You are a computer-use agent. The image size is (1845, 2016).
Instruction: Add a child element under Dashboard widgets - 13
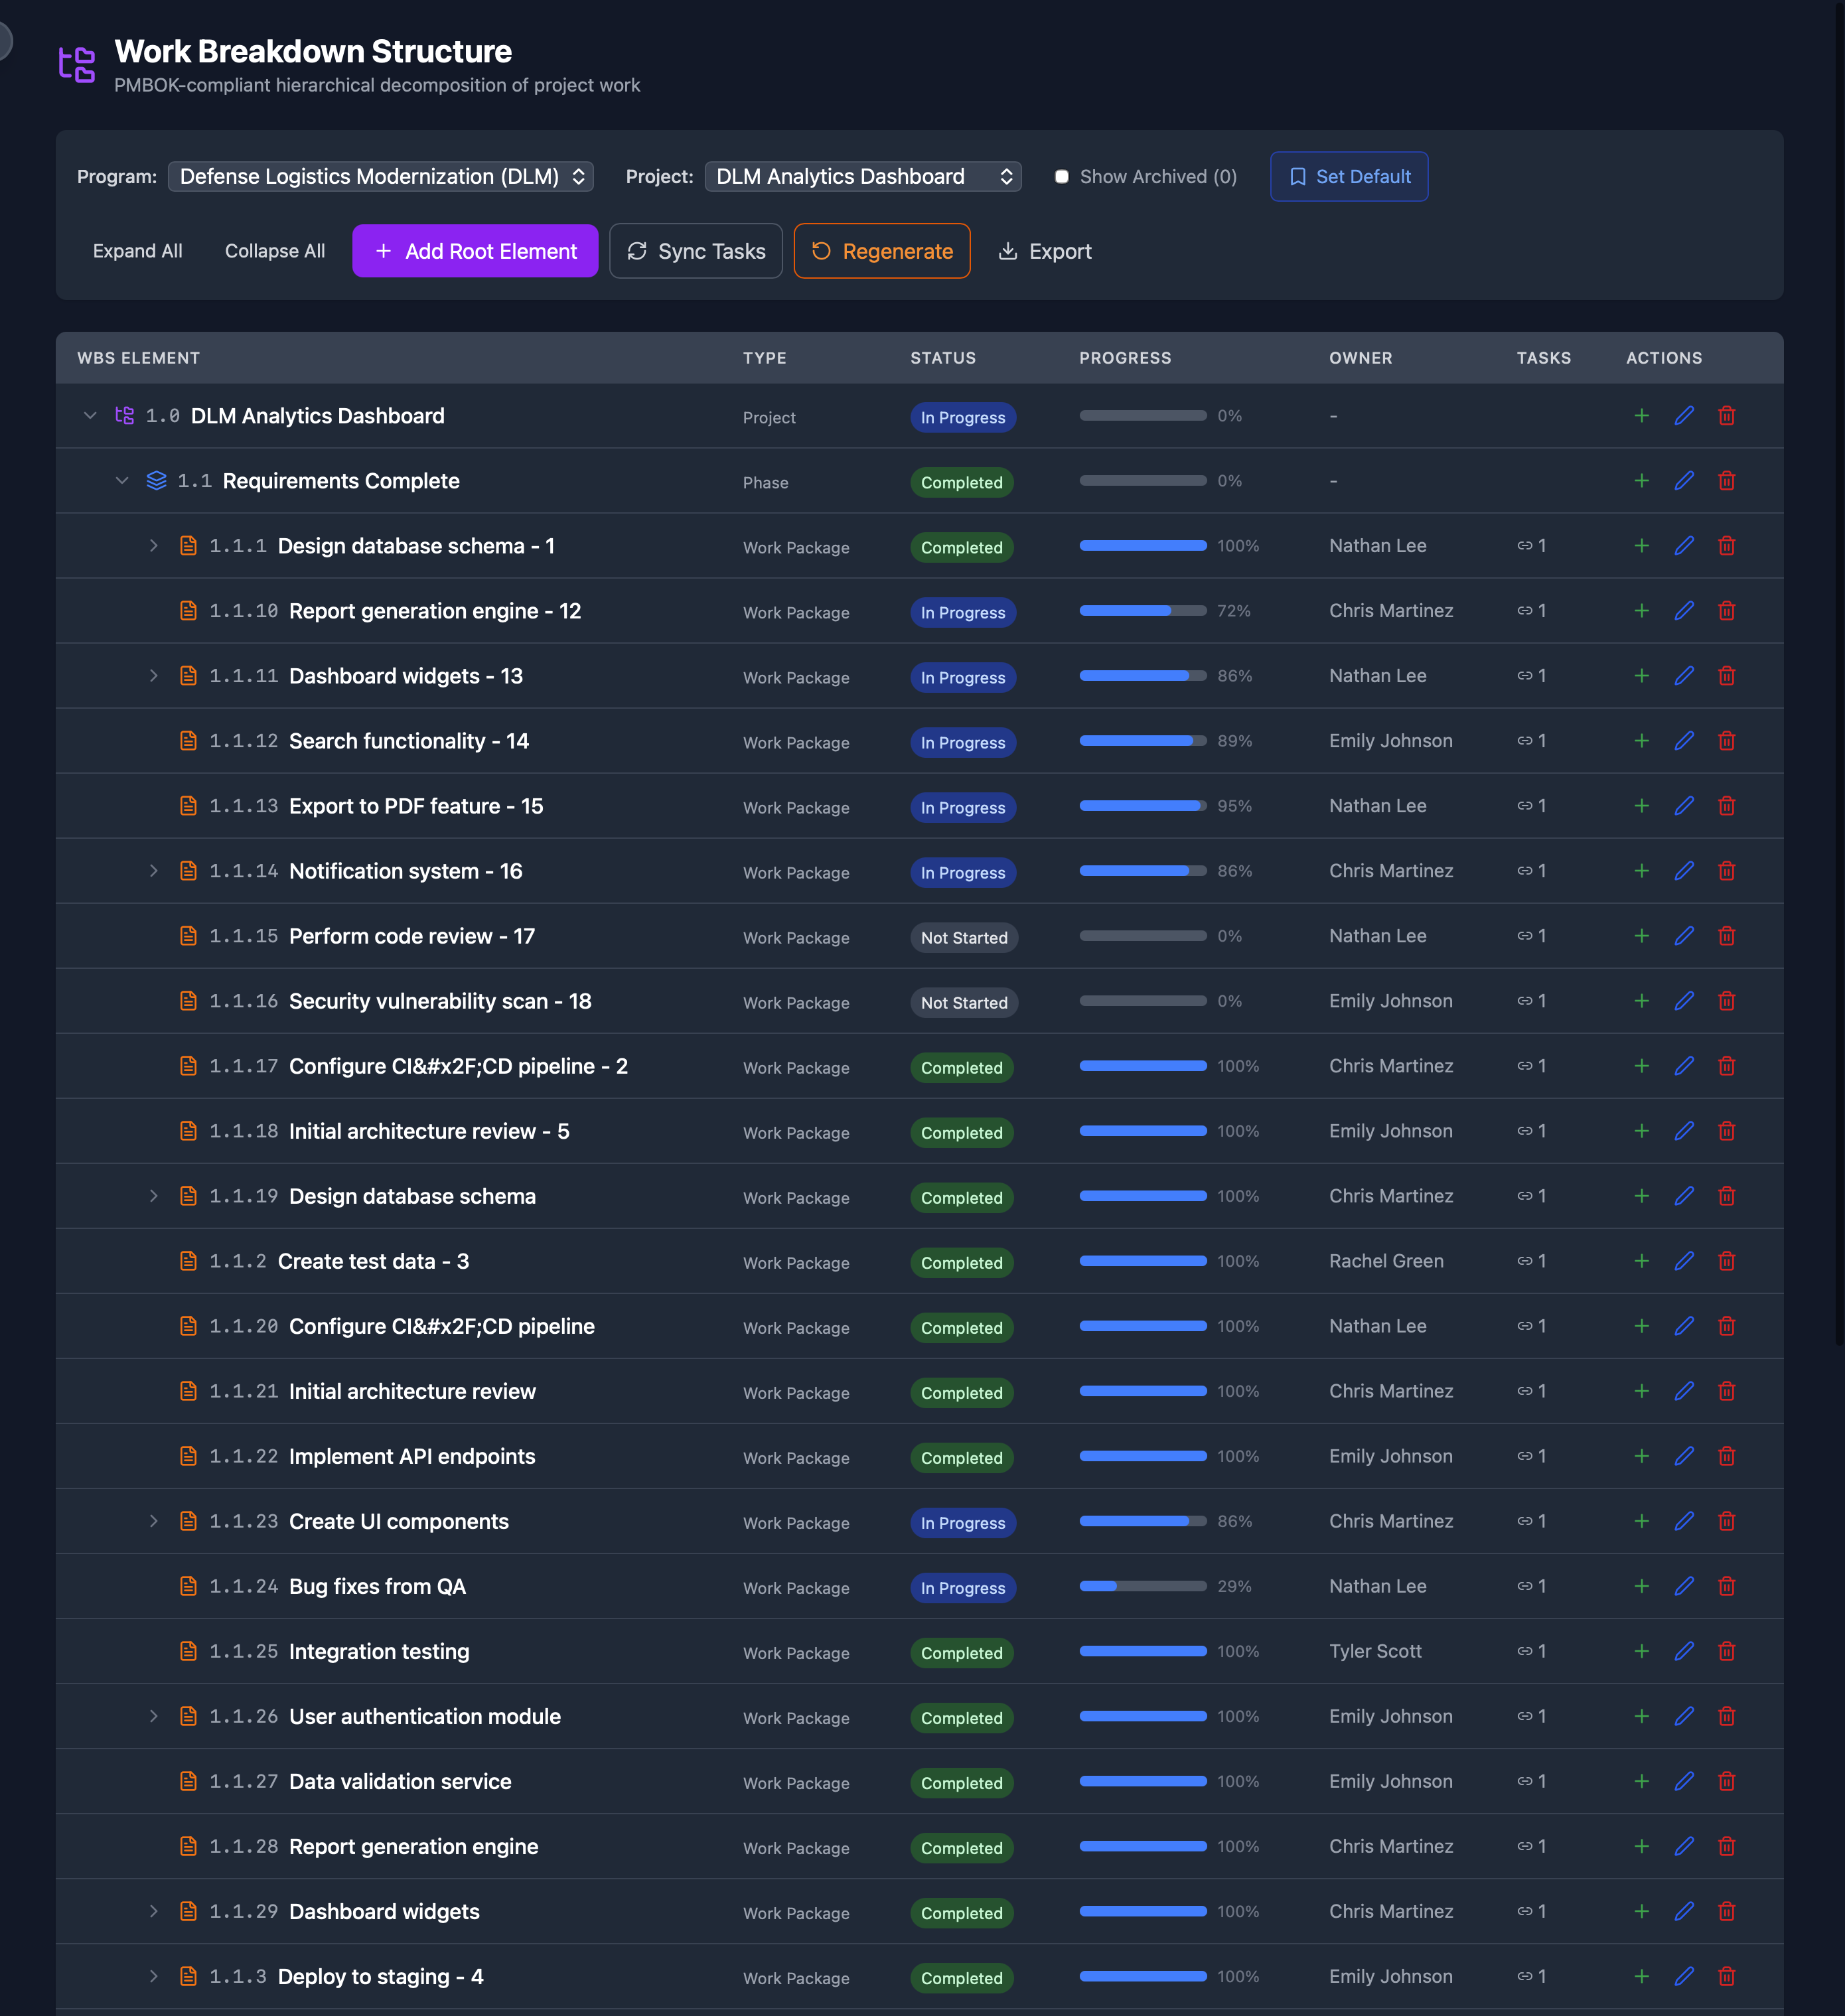[x=1641, y=676]
